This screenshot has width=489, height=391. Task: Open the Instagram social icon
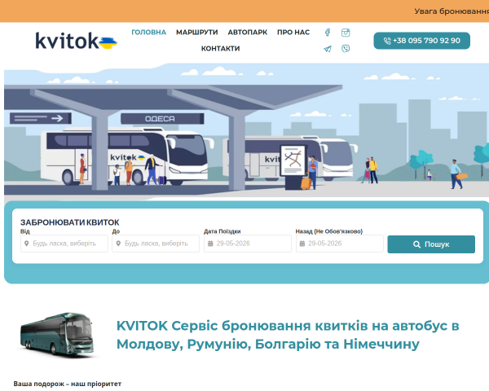click(346, 33)
